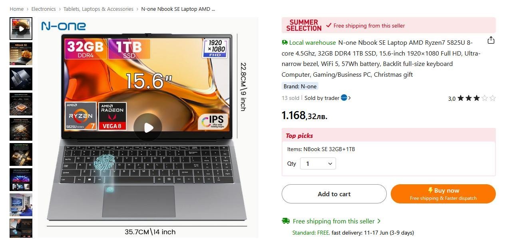529x239 pixels.
Task: Play the product video on main image
Action: tap(148, 127)
